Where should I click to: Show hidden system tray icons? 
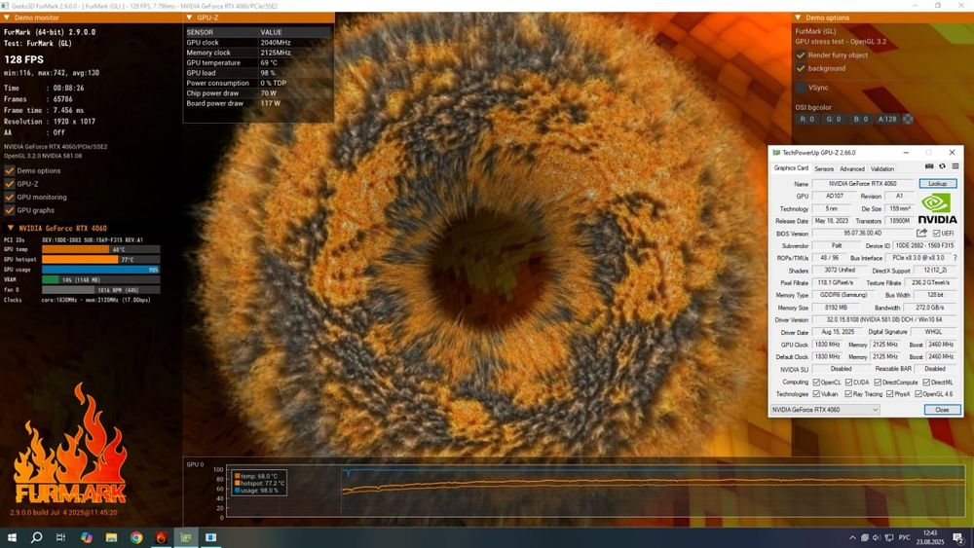coord(852,537)
